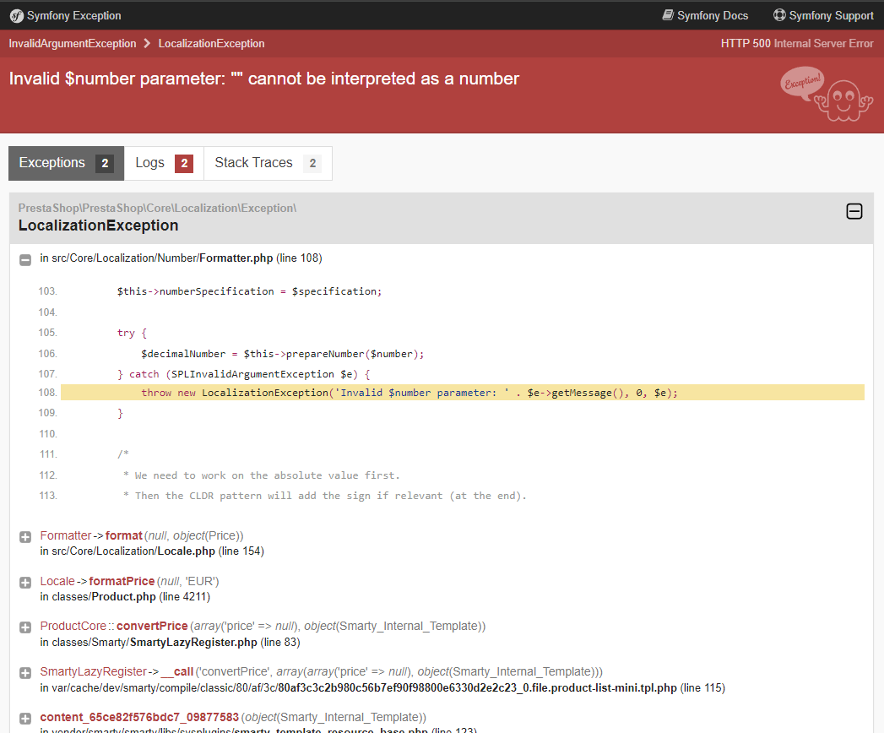Collapse the LocalizationException block with minus icon

point(854,211)
